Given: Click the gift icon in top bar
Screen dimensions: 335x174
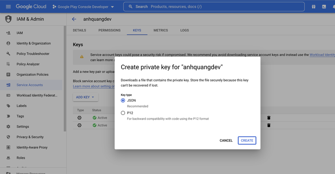Looking at the screenshot, I should (313, 6).
